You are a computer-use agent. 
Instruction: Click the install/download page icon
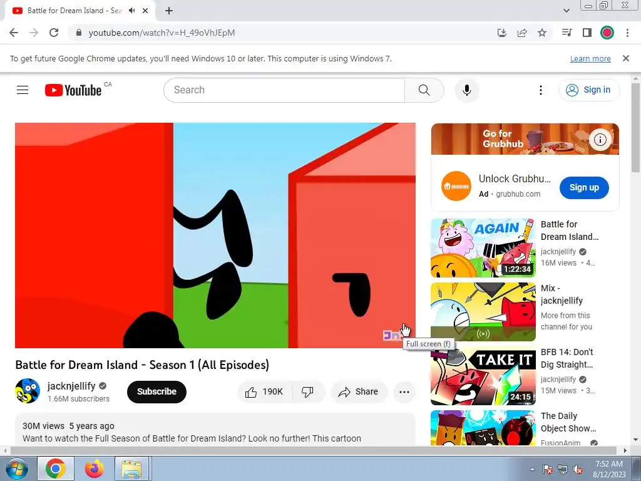coord(501,33)
